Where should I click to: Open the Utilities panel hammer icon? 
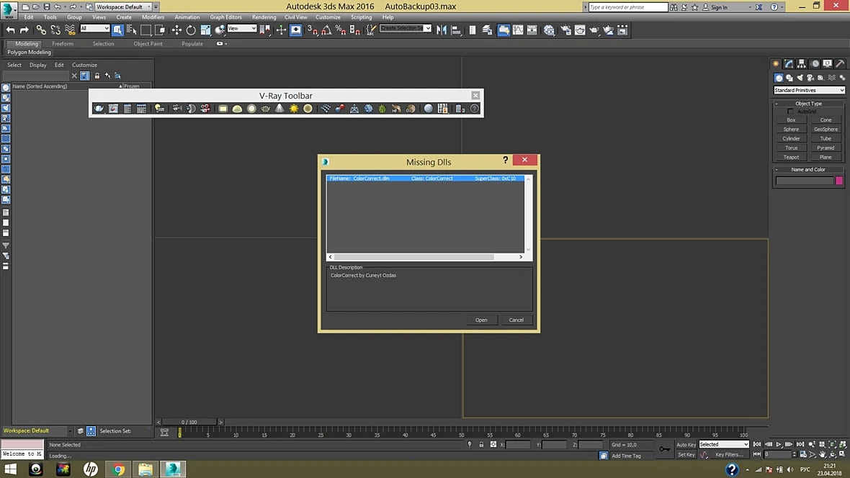[840, 64]
